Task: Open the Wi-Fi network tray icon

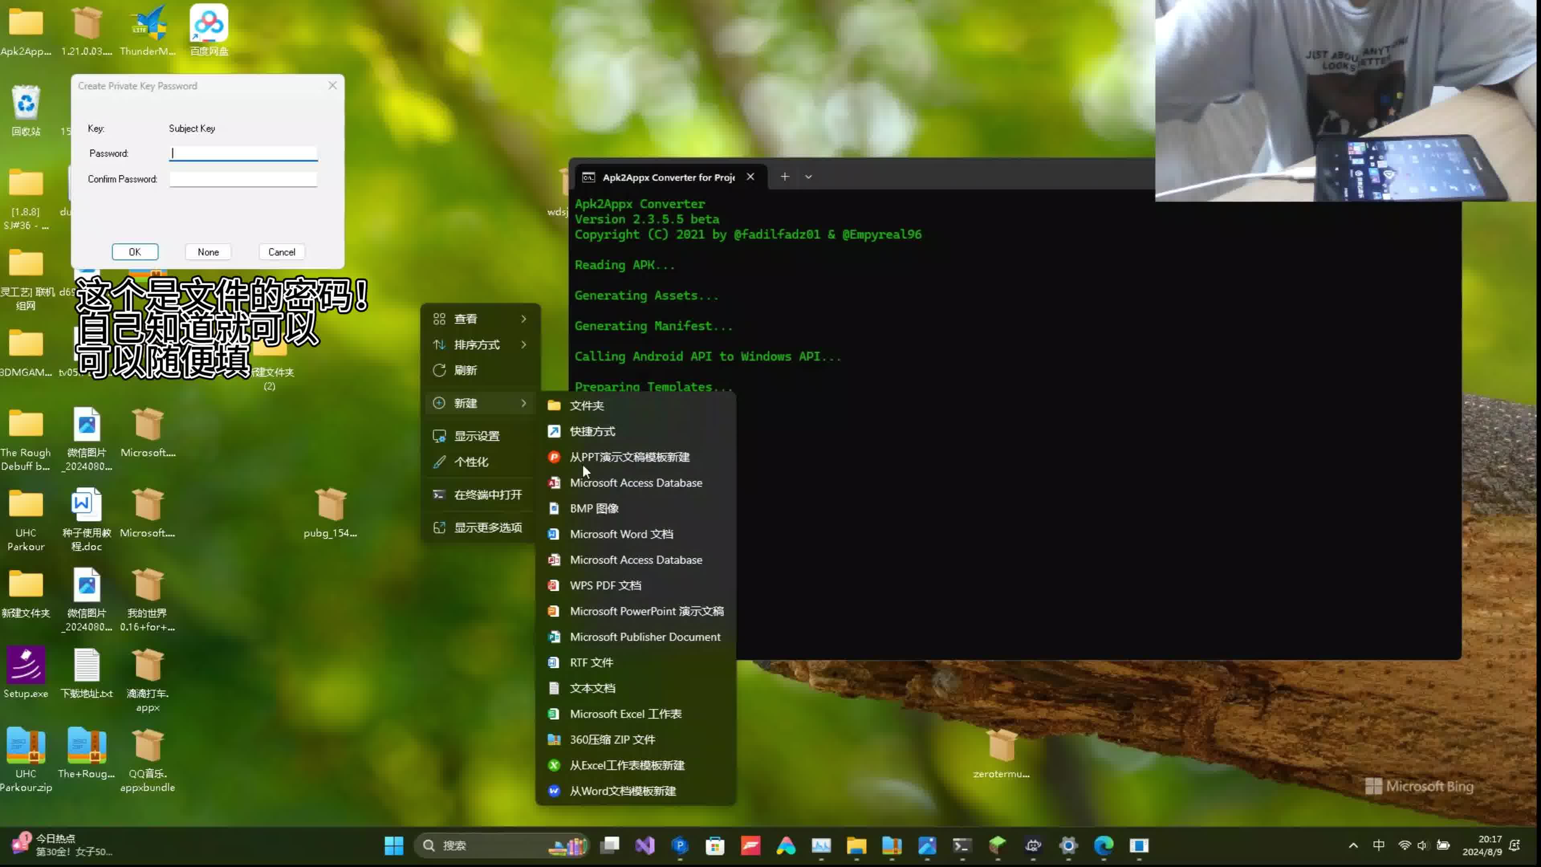Action: (1404, 845)
